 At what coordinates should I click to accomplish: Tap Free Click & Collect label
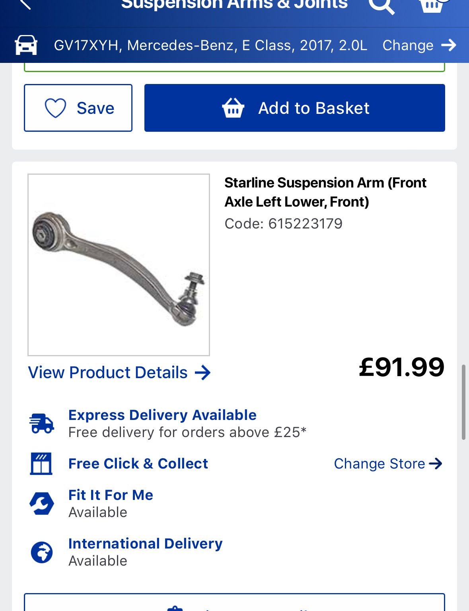tap(138, 464)
